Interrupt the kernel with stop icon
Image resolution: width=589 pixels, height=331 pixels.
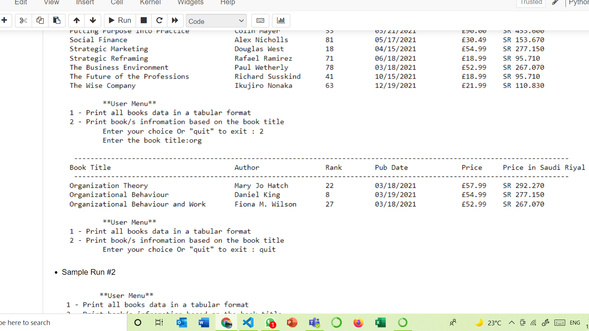144,20
